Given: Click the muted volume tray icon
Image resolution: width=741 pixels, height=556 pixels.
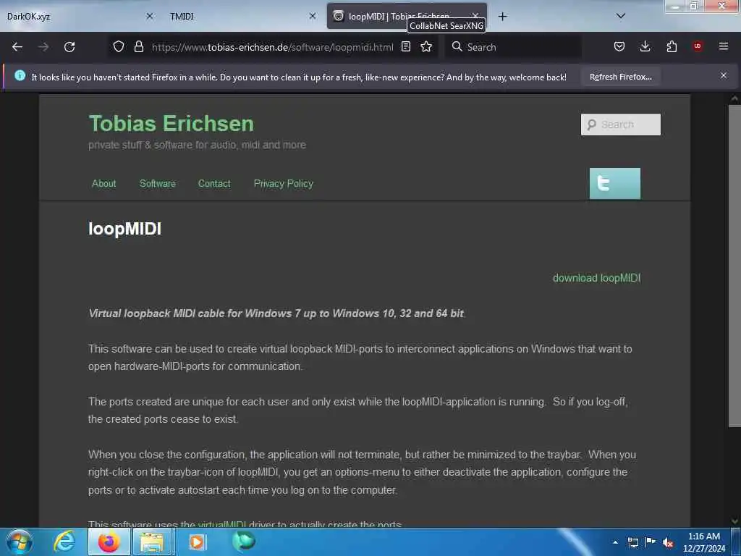Looking at the screenshot, I should [x=668, y=543].
